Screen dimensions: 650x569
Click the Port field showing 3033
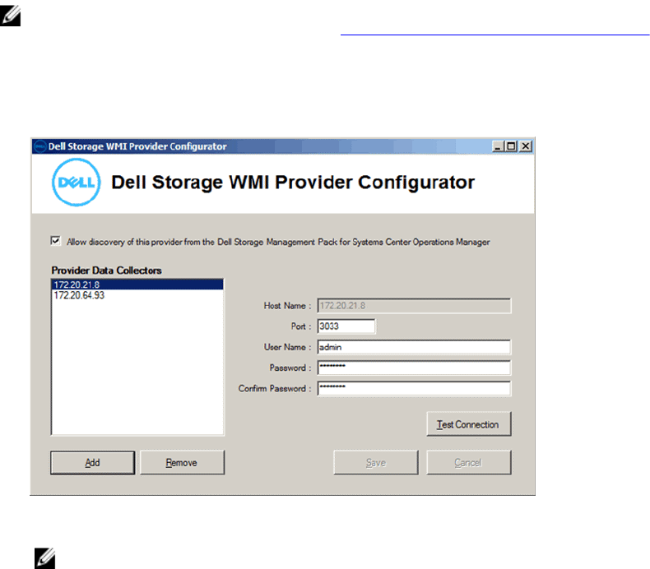(346, 326)
